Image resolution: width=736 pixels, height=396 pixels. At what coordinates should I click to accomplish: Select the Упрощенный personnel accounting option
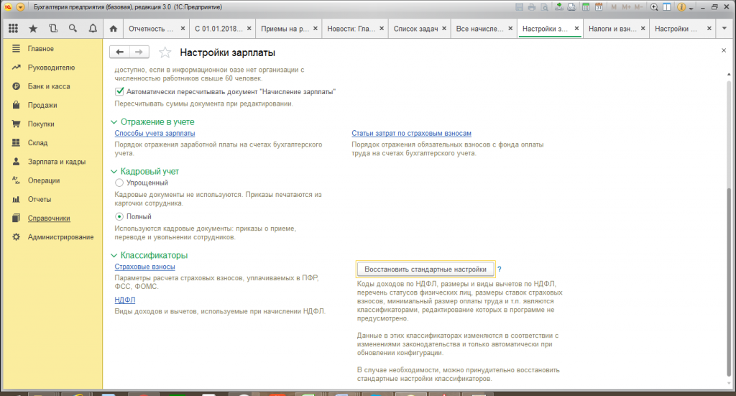click(x=119, y=183)
